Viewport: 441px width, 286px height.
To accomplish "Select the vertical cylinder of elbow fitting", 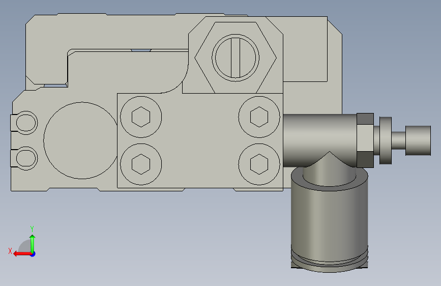I will (329, 219).
